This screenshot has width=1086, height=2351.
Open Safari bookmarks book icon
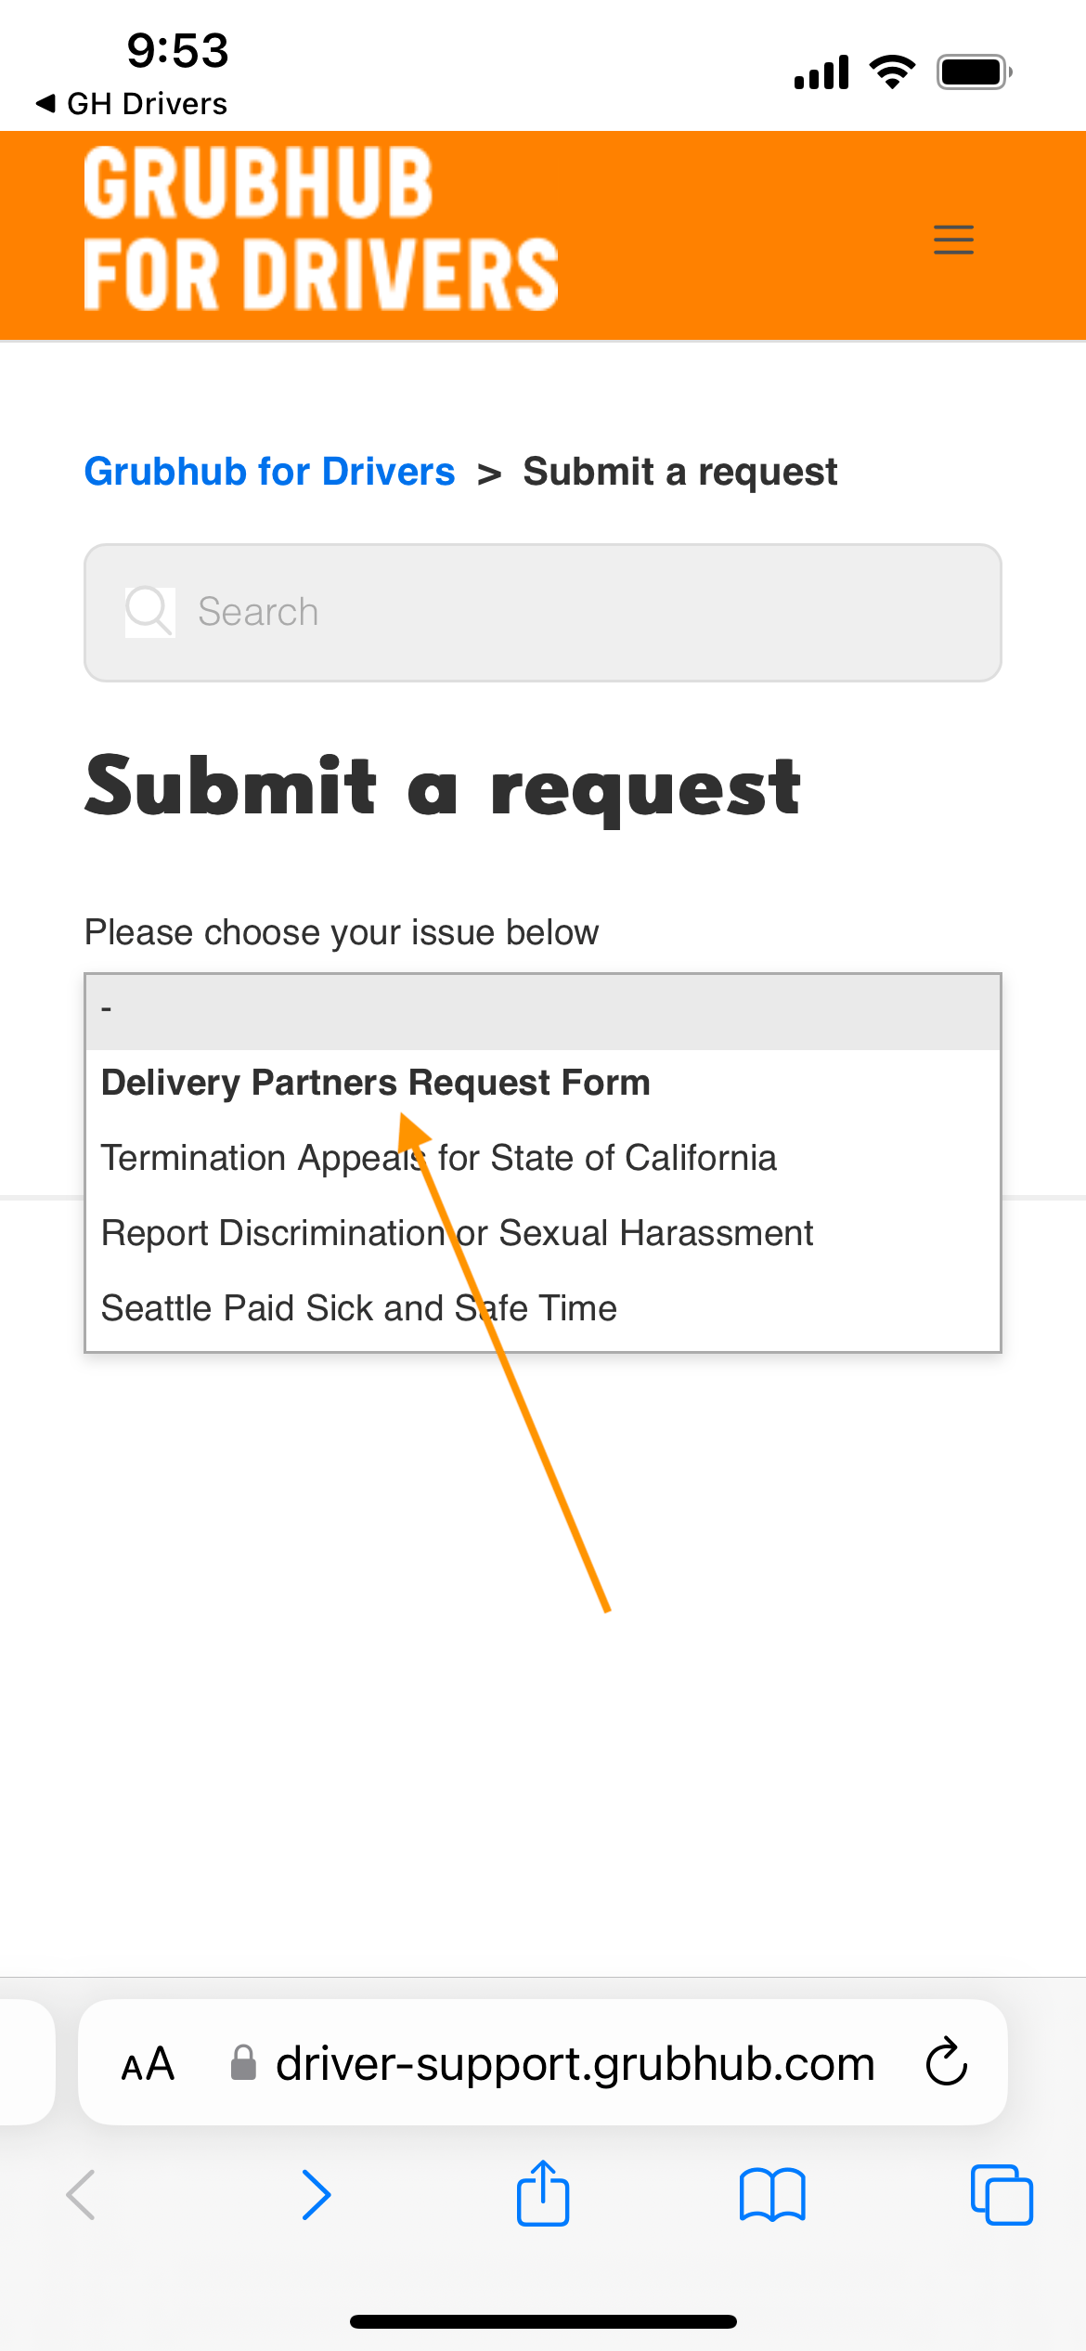[x=772, y=2195]
